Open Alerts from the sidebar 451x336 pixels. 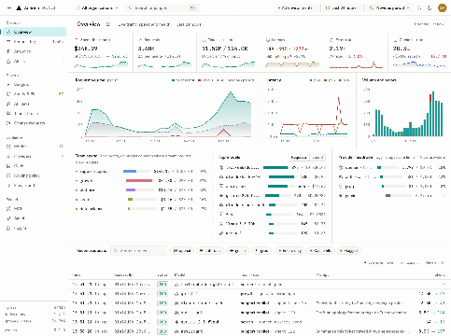click(x=35, y=62)
